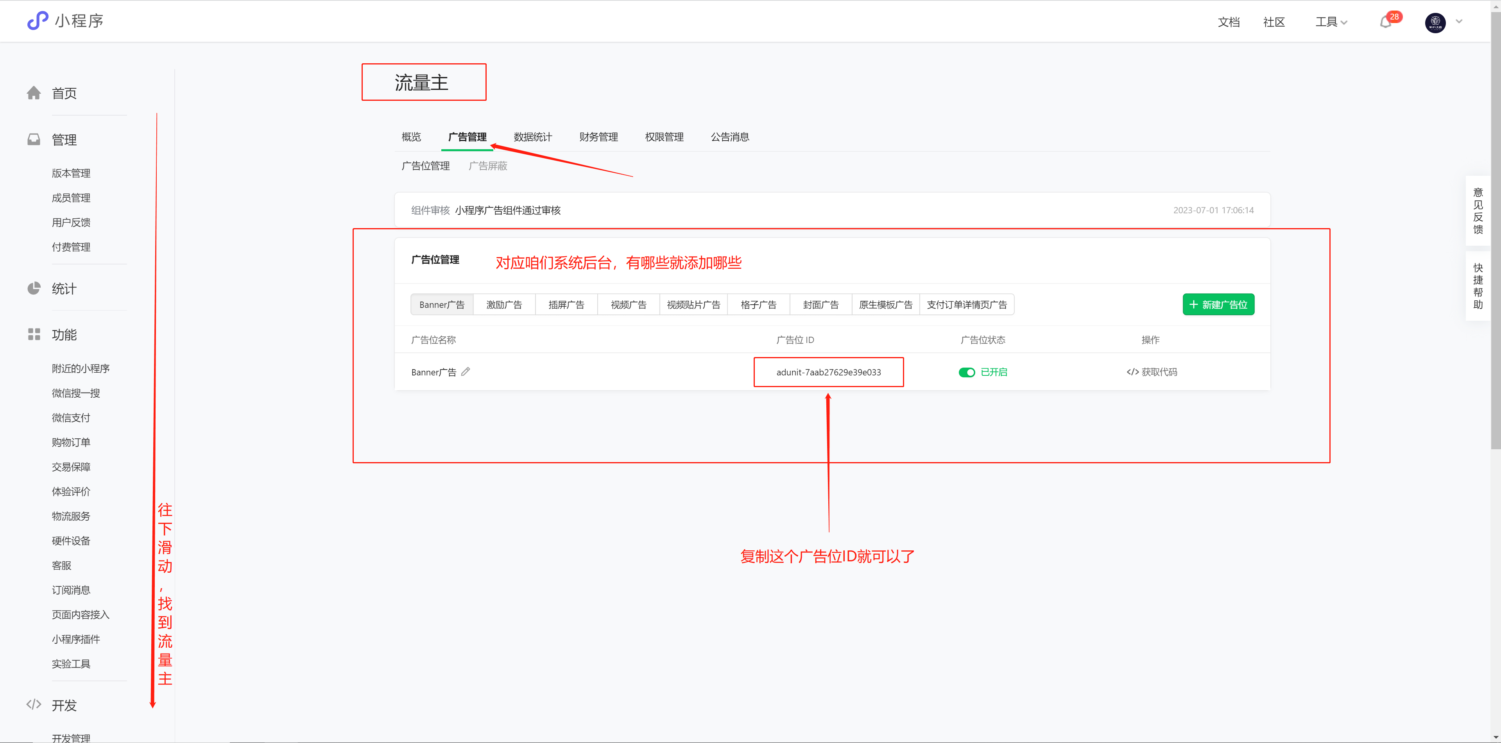This screenshot has height=743, width=1501.
Task: Click the home icon beside 首页
Action: click(x=34, y=93)
